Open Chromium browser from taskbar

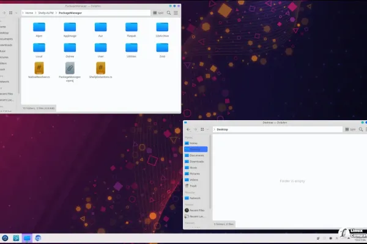tap(38, 238)
